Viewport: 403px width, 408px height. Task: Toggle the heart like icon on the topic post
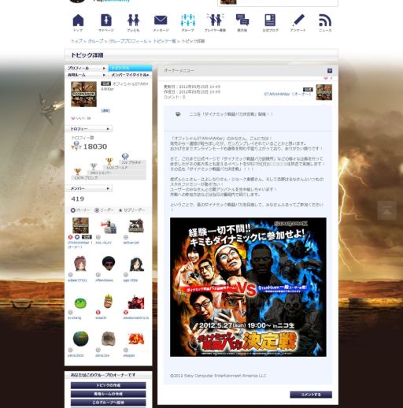coord(326,78)
